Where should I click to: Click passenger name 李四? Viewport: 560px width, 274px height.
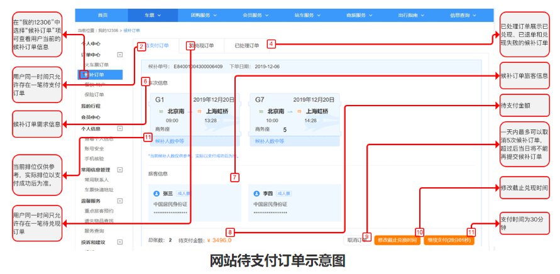pyautogui.click(x=268, y=194)
